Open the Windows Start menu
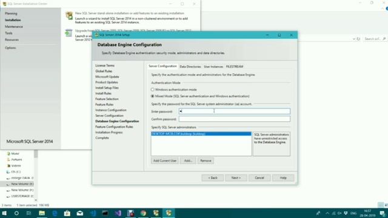Image resolution: width=388 pixels, height=218 pixels. pyautogui.click(x=4, y=213)
